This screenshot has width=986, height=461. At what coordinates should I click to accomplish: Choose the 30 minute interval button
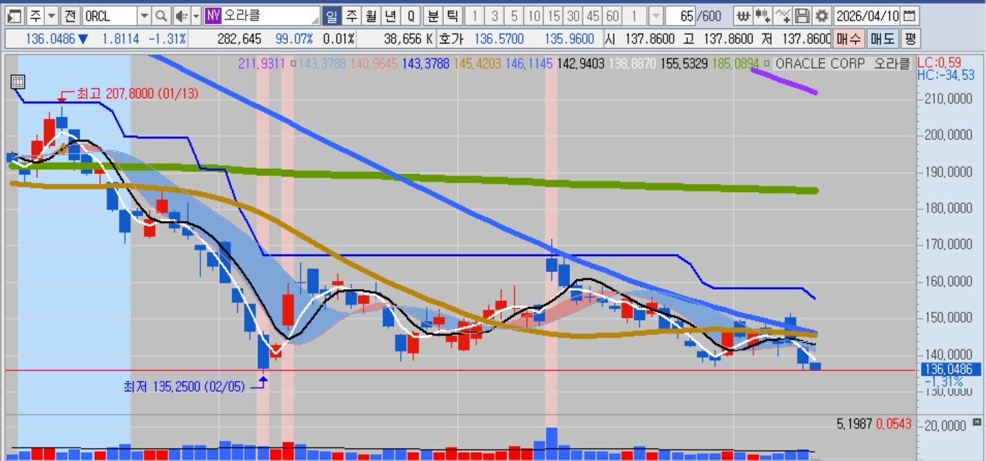point(573,15)
